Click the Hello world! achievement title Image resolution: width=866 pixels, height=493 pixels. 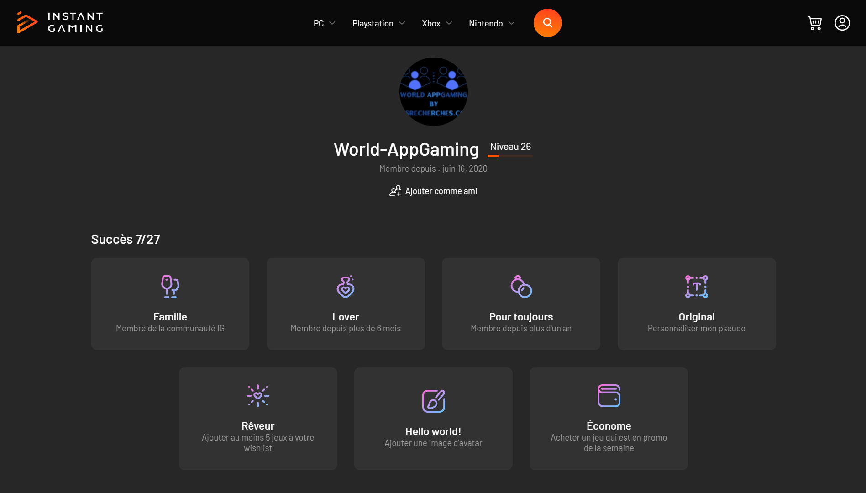pyautogui.click(x=433, y=431)
